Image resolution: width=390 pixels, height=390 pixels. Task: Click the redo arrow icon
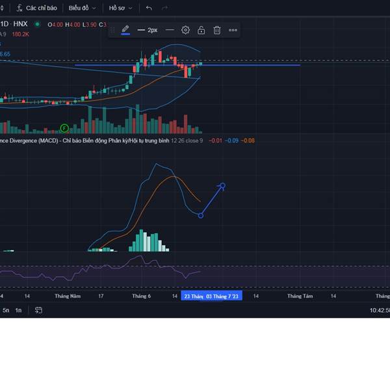click(x=164, y=8)
